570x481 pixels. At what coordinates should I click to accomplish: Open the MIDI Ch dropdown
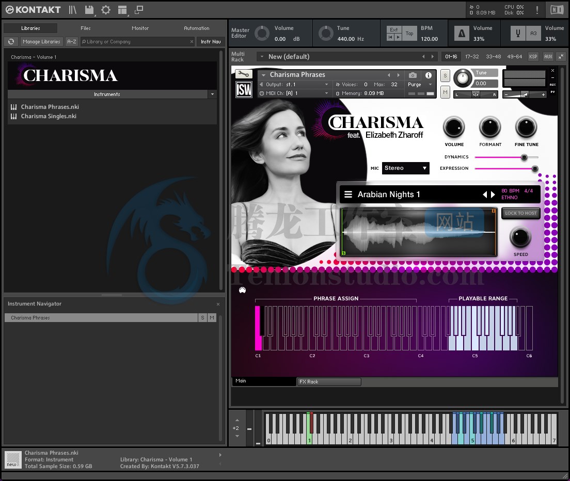294,93
